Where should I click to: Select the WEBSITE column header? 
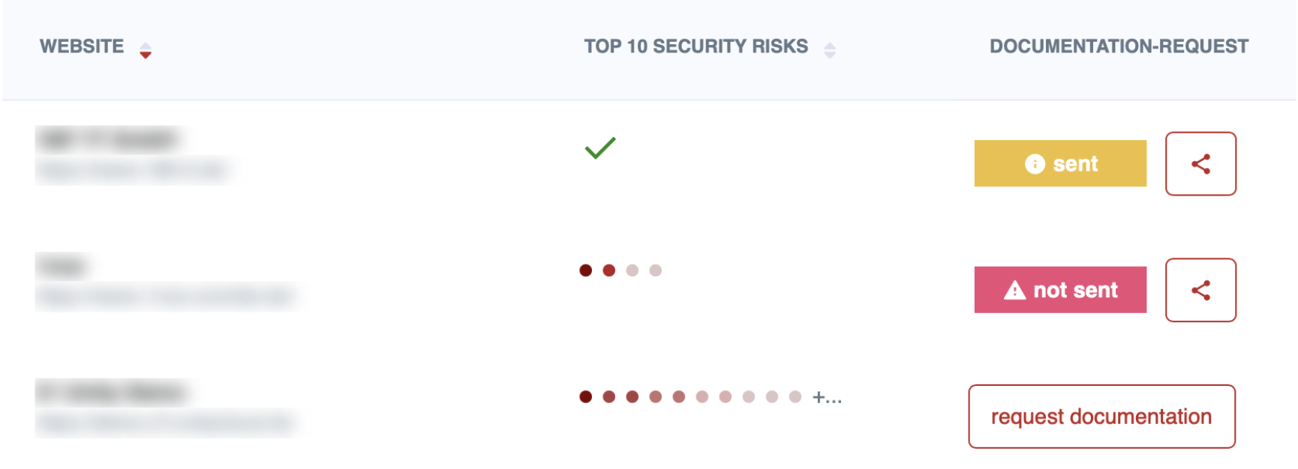[82, 46]
